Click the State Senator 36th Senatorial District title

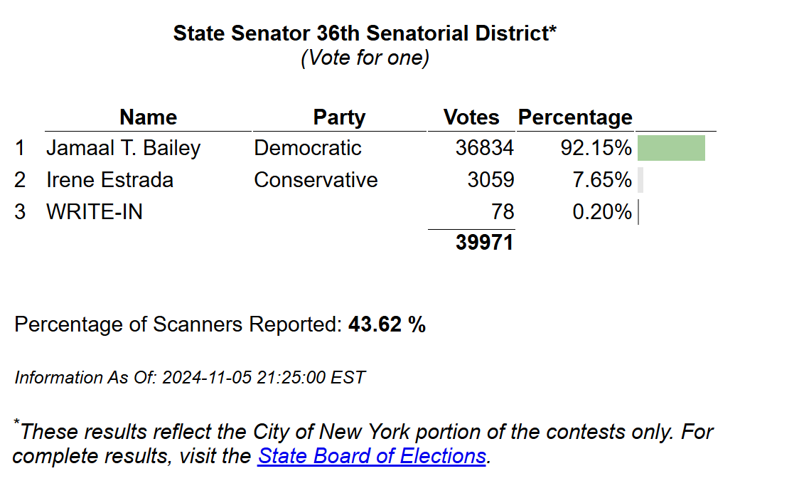click(365, 33)
